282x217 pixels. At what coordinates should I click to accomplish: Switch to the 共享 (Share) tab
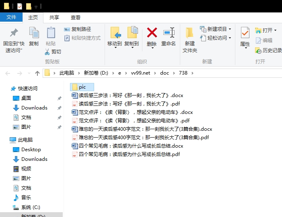tap(54, 18)
